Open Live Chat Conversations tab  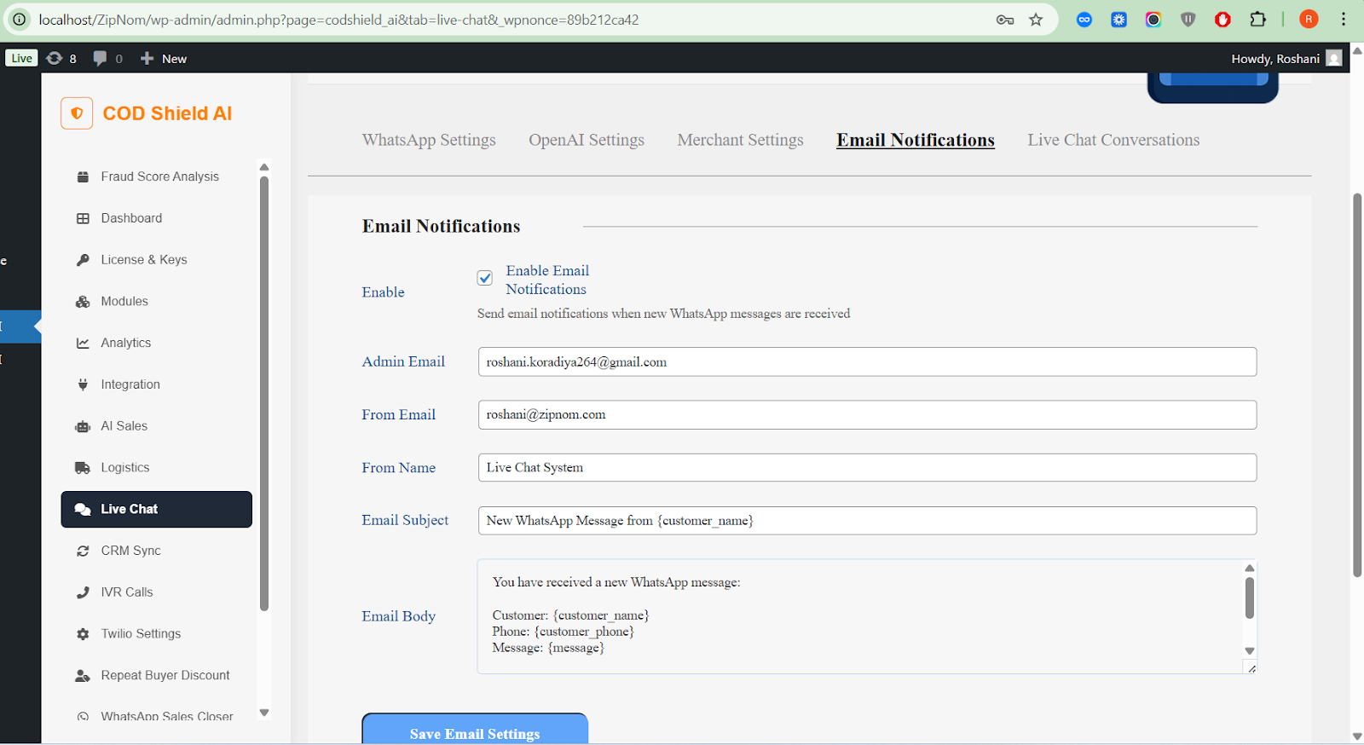(x=1113, y=140)
